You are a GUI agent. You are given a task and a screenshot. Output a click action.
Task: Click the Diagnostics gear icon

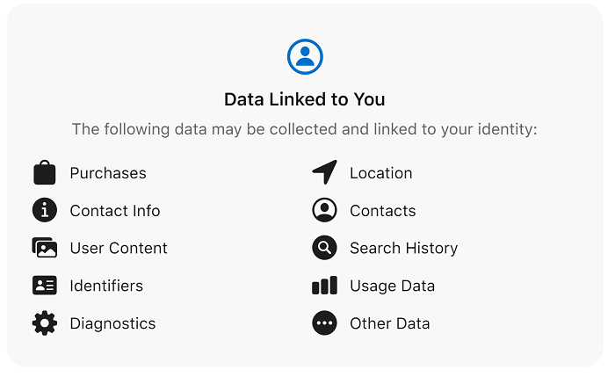point(44,323)
